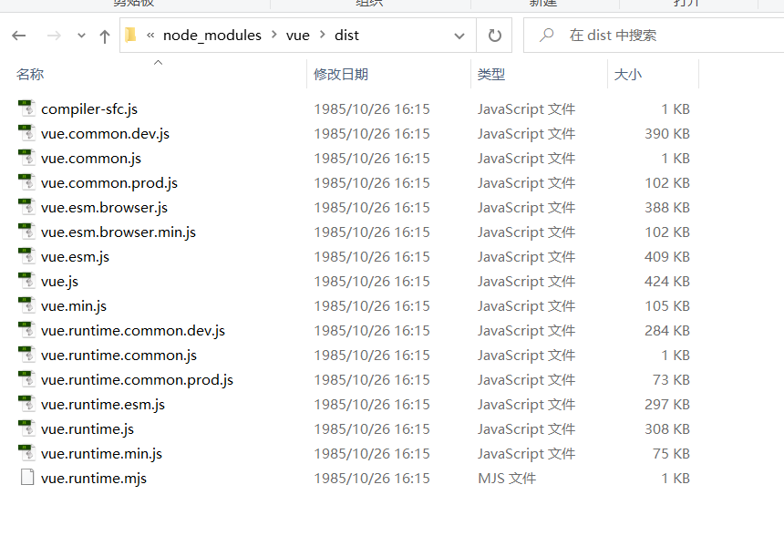
Task: Select the vue.esm.browser.min.js file icon
Action: 26,232
